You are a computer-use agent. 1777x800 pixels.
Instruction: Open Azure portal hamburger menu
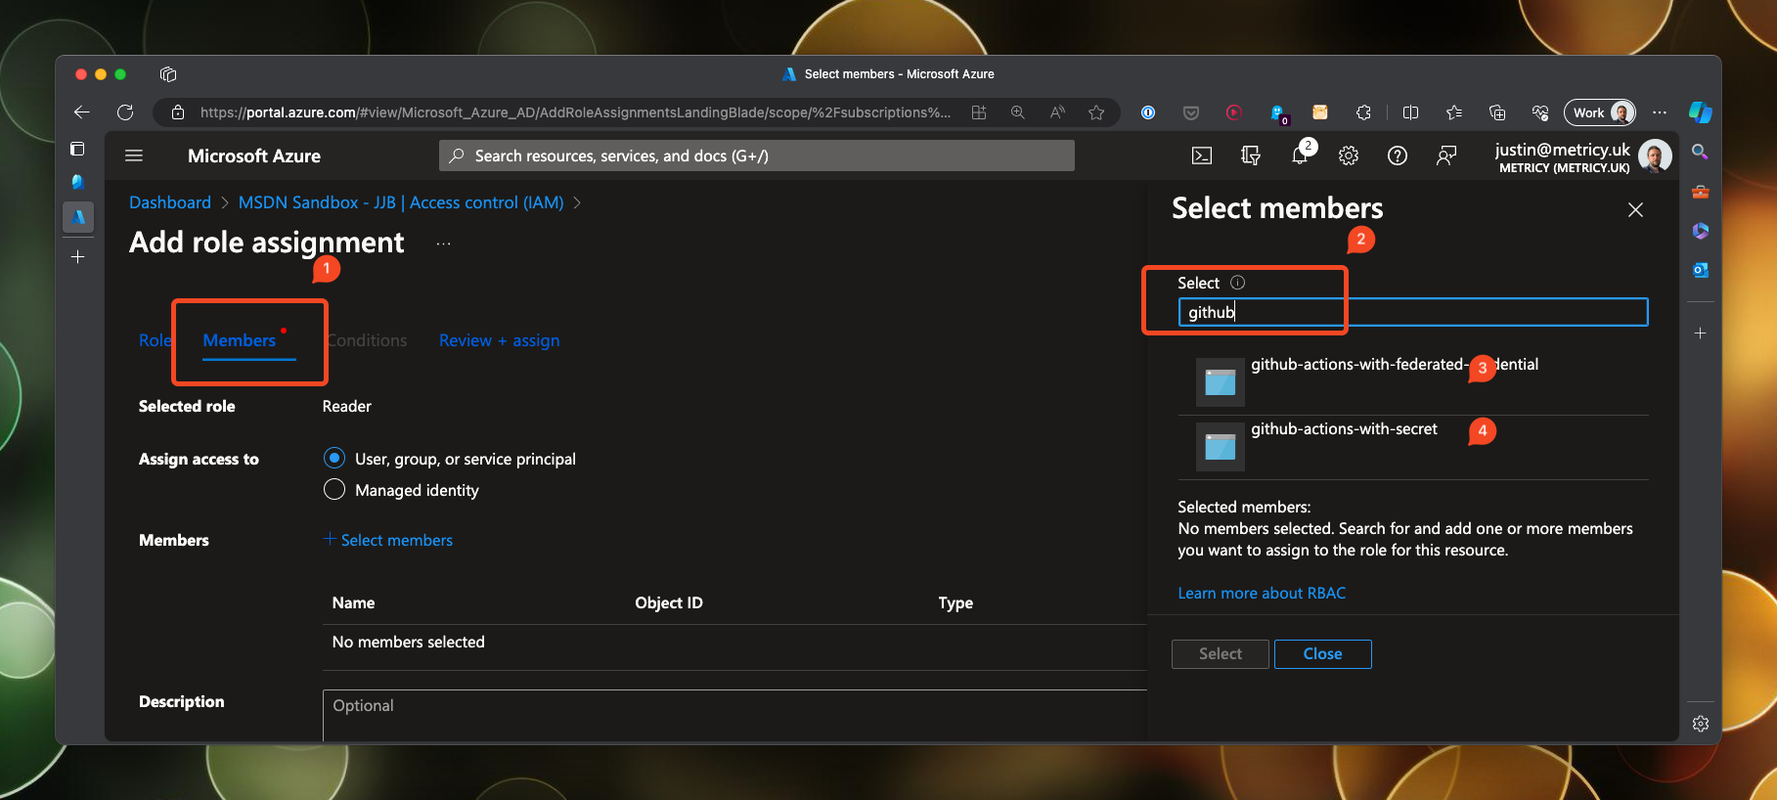(134, 156)
